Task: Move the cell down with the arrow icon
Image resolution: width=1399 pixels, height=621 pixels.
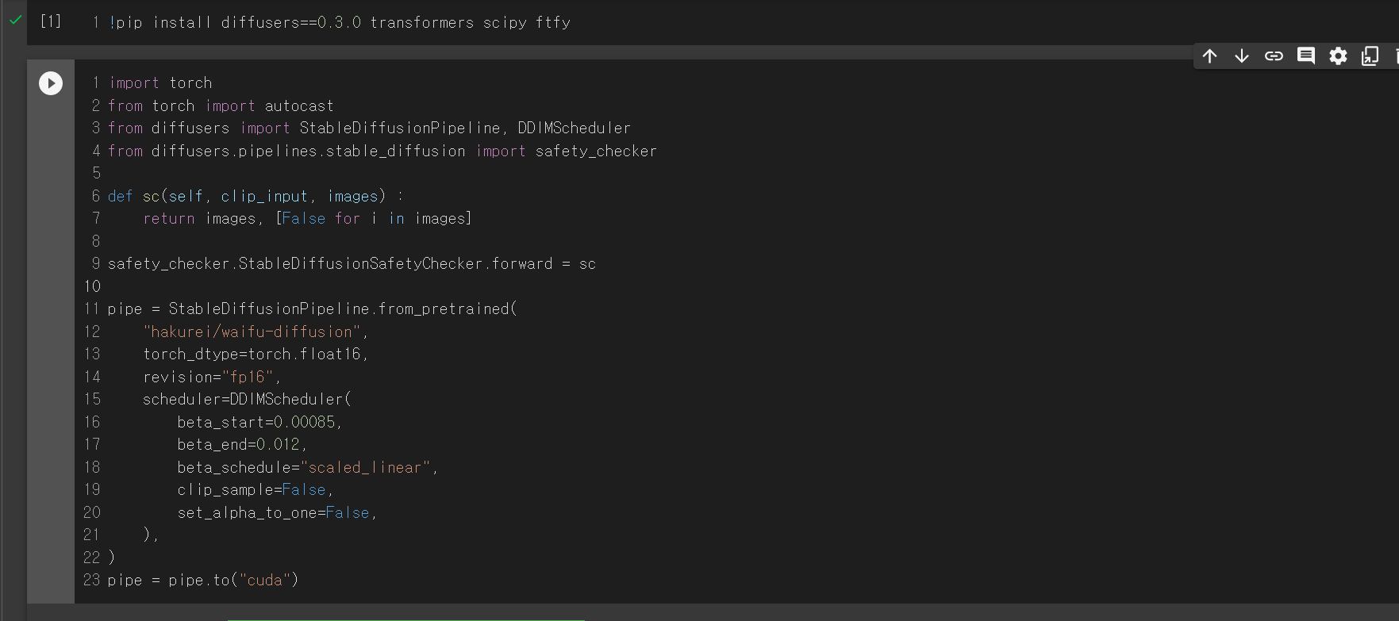Action: coord(1242,56)
